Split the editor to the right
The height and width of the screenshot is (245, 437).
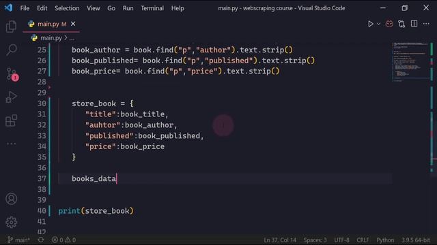point(414,24)
